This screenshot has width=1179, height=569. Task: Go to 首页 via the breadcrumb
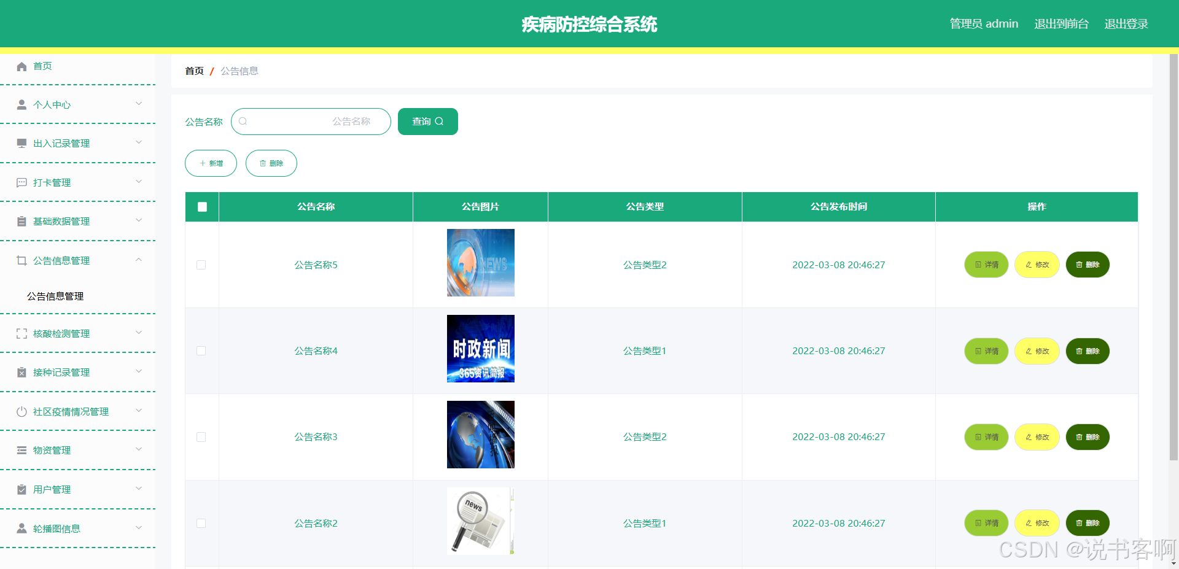point(195,71)
